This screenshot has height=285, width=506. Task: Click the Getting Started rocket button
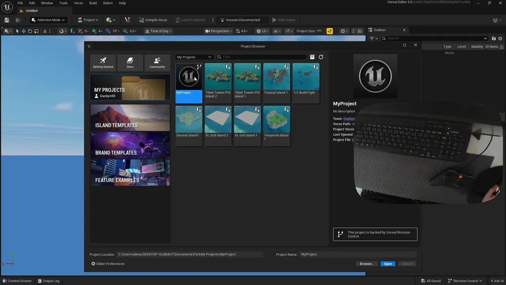pos(103,63)
